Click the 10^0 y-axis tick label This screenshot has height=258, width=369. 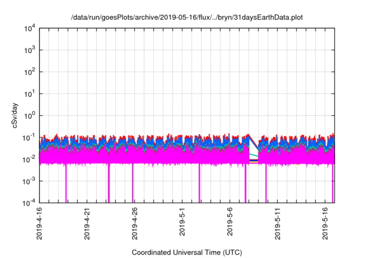click(29, 116)
